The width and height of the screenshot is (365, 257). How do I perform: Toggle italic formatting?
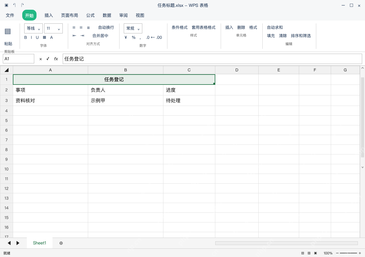[x=31, y=37]
